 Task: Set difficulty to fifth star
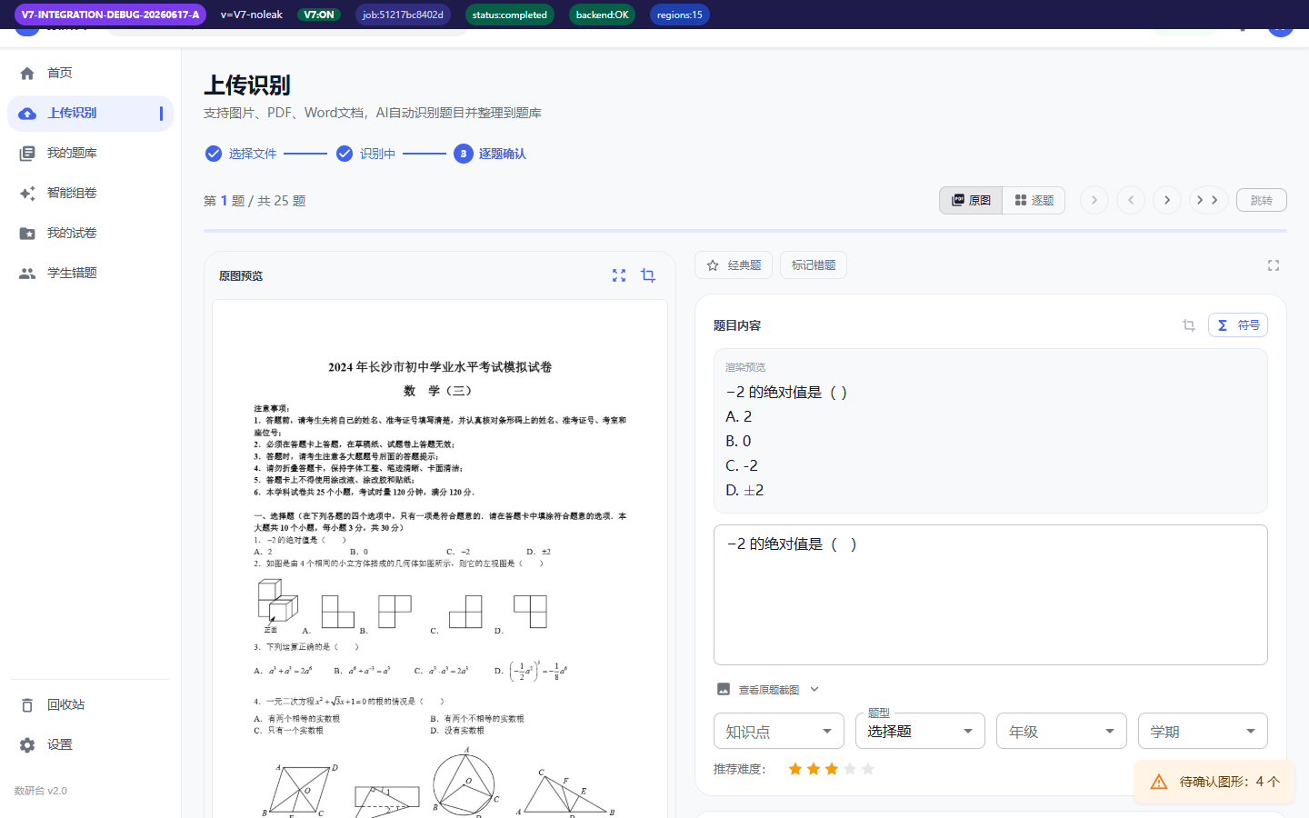tap(868, 769)
